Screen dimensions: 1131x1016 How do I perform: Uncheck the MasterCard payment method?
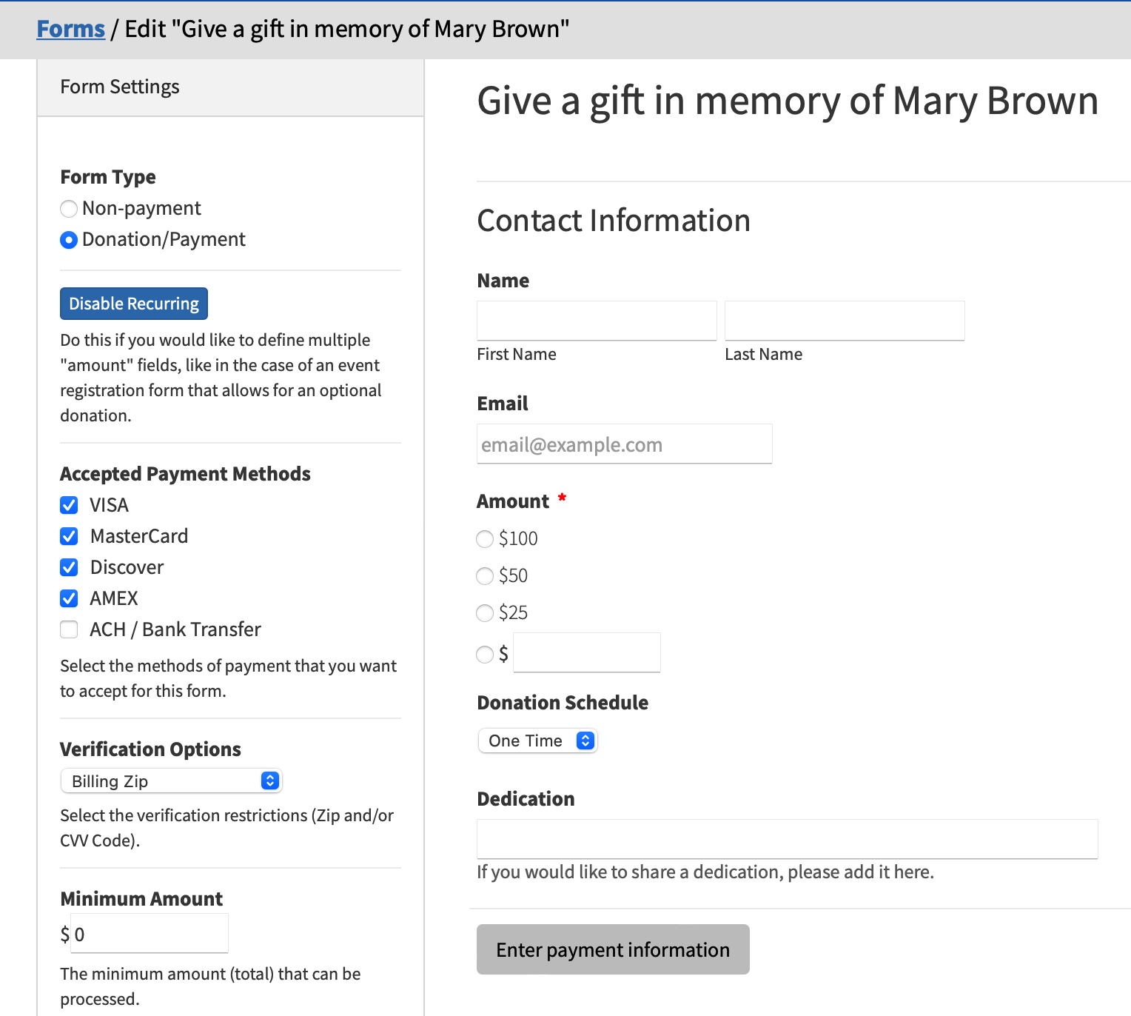[x=69, y=536]
